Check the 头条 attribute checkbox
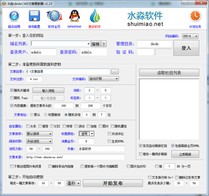The image size is (209, 196). click(28, 126)
